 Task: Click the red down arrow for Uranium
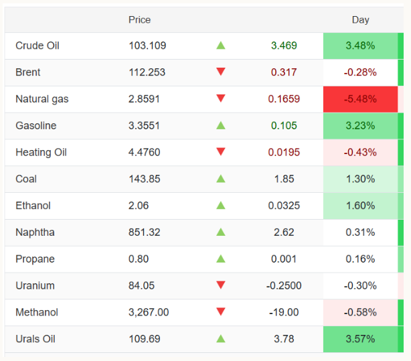[x=221, y=285]
